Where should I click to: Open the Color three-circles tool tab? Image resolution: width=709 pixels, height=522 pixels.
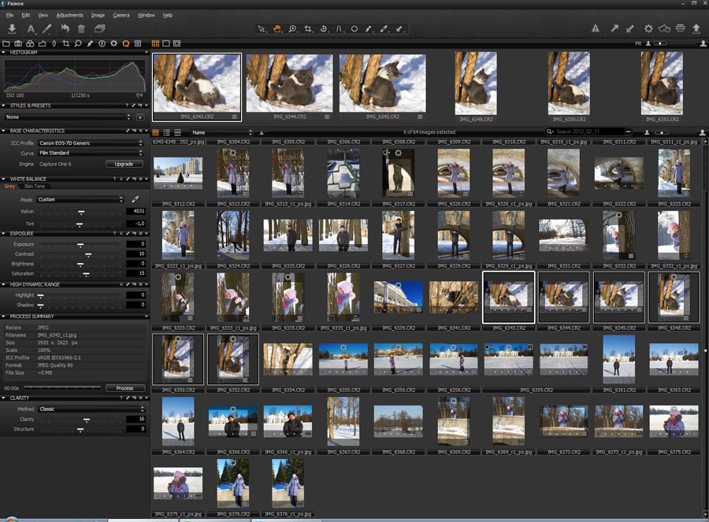tap(30, 43)
